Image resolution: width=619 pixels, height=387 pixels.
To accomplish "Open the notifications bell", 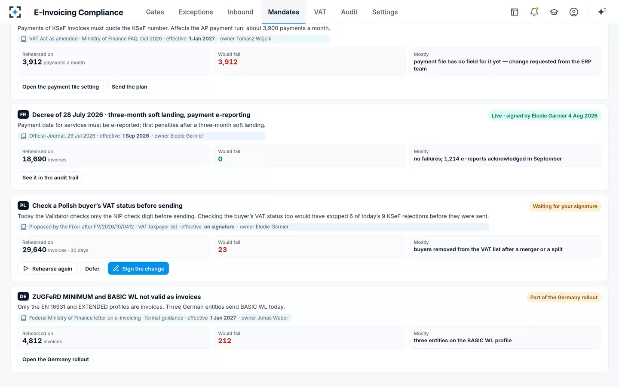I will [x=534, y=12].
